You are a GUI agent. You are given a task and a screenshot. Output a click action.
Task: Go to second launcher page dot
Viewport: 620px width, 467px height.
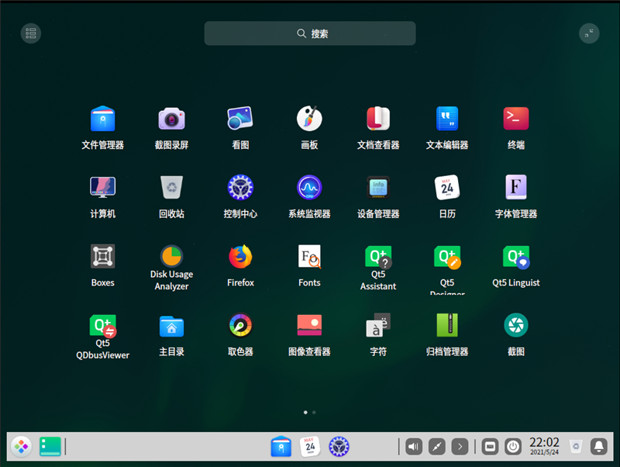click(x=314, y=412)
